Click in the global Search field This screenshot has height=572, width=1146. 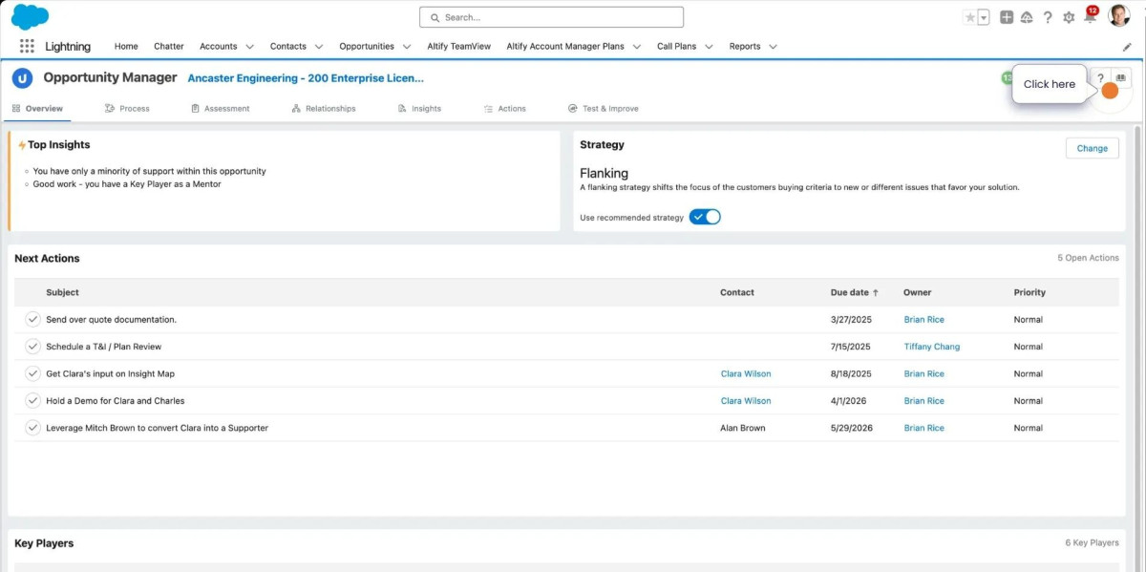(551, 17)
